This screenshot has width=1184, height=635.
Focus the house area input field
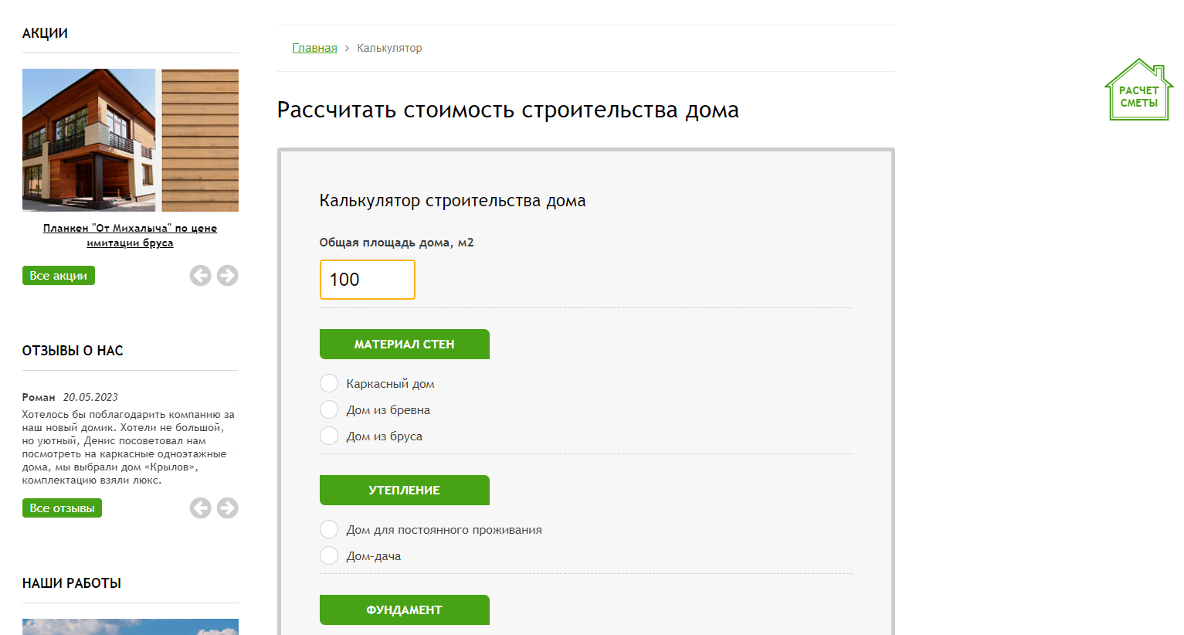pos(368,280)
